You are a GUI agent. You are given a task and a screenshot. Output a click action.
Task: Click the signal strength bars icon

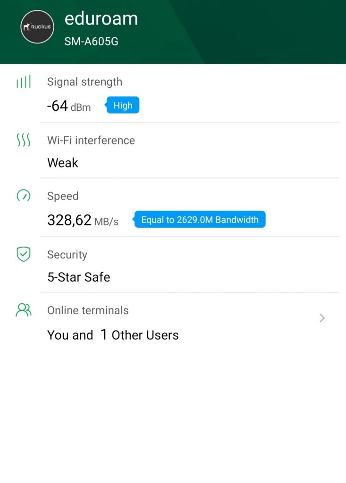click(24, 82)
